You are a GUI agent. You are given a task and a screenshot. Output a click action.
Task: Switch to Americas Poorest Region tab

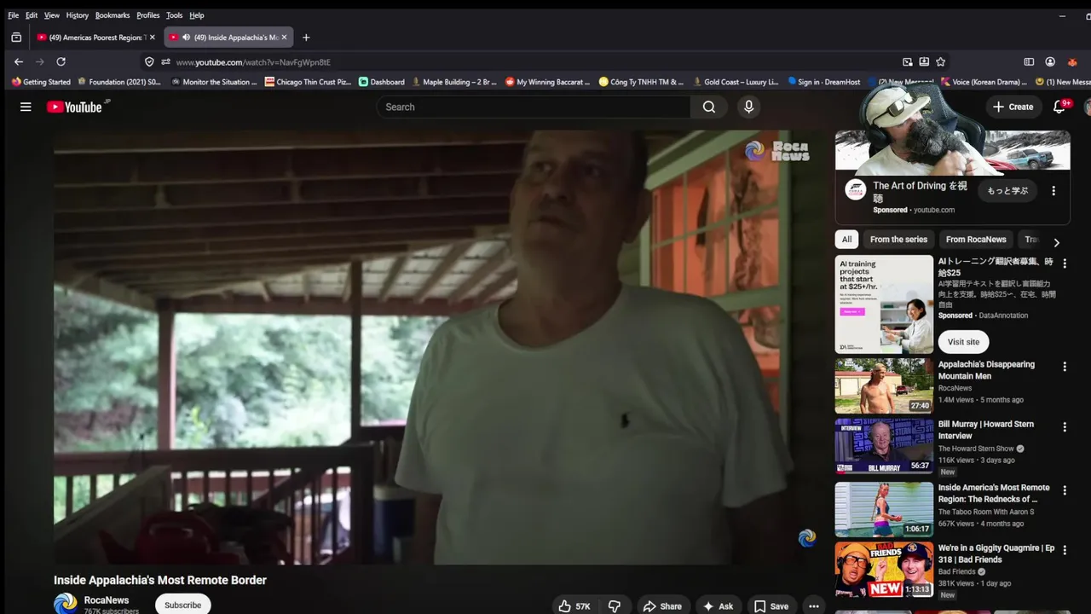pos(95,38)
